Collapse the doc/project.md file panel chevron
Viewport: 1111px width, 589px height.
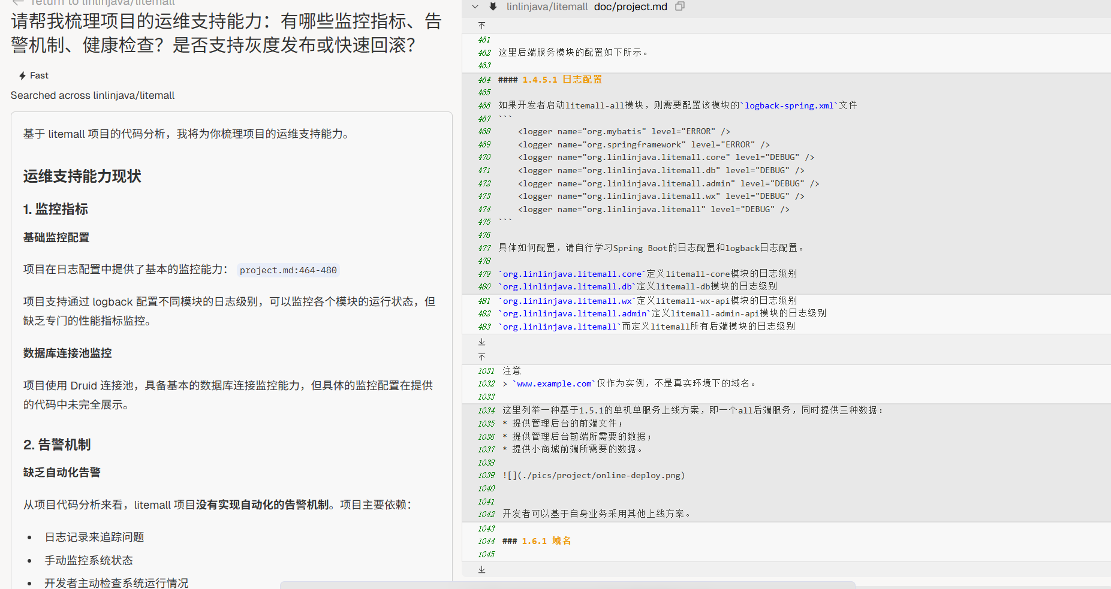(475, 7)
